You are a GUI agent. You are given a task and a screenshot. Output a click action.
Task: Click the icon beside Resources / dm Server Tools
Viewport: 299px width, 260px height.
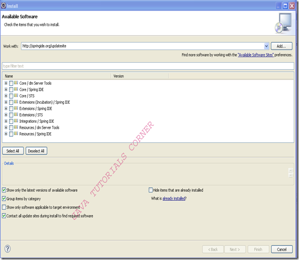click(x=16, y=127)
